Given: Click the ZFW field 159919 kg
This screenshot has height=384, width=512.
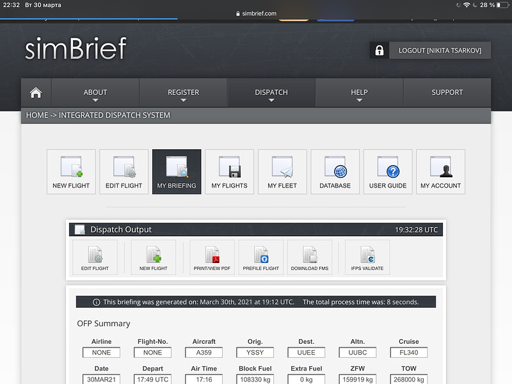Looking at the screenshot, I should (x=358, y=380).
